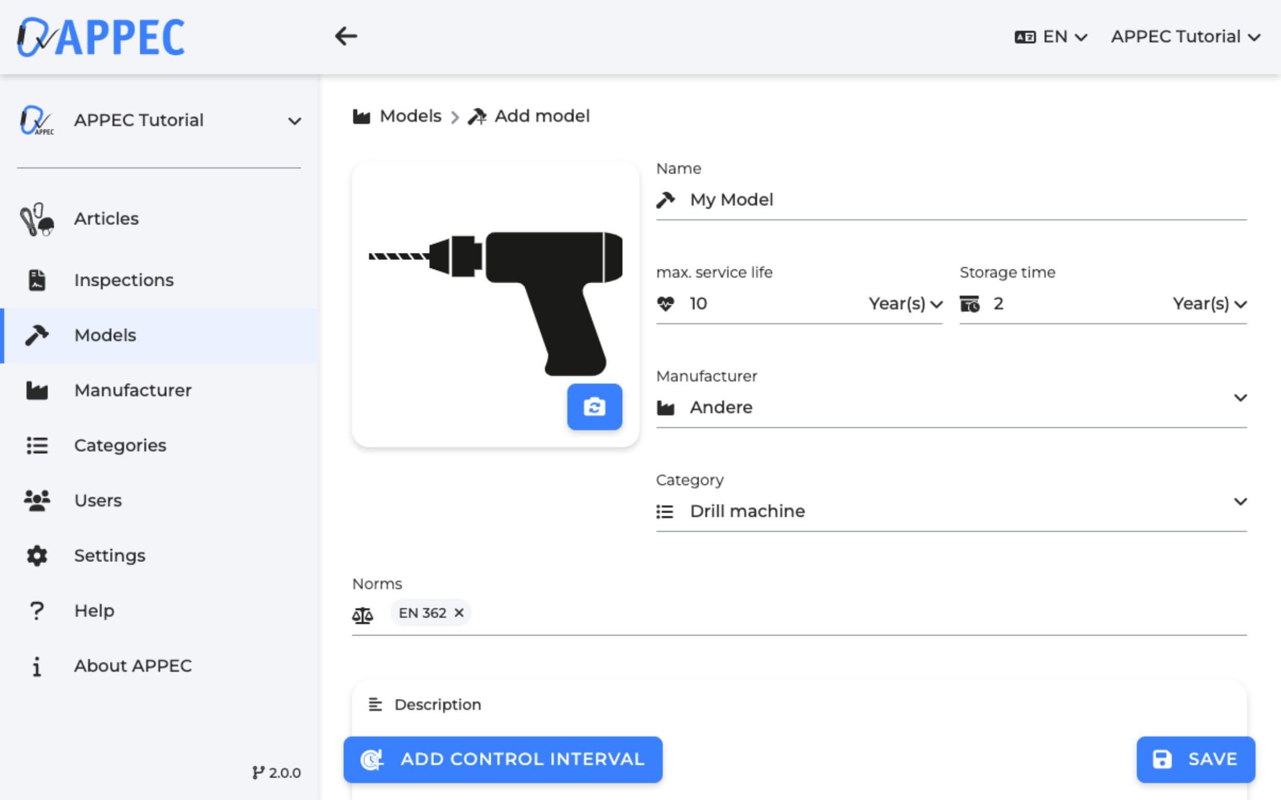Click the Articles carabiner icon in sidebar
This screenshot has width=1281, height=800.
pos(36,219)
